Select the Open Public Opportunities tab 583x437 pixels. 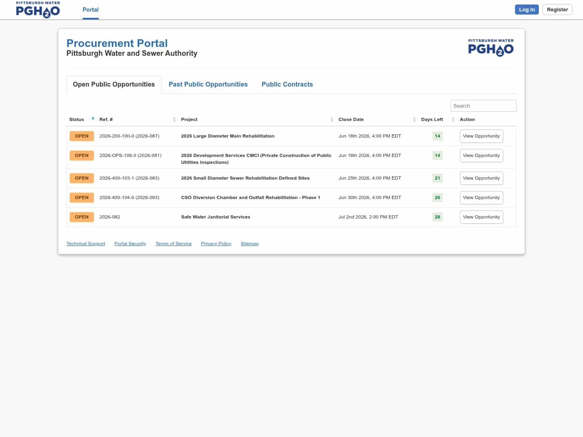coord(114,84)
